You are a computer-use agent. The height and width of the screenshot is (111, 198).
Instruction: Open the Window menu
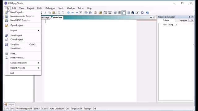tap(71, 8)
